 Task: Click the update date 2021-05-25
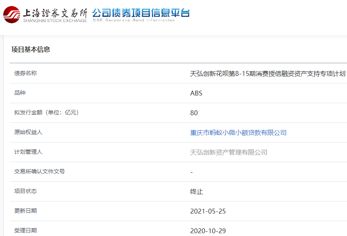(208, 211)
